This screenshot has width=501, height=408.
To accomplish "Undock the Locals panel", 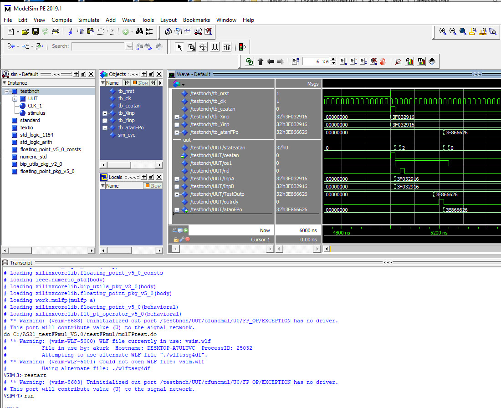I will pos(152,177).
